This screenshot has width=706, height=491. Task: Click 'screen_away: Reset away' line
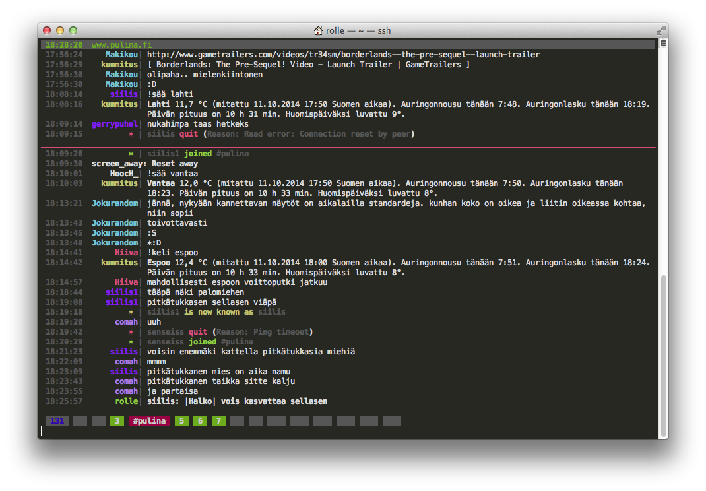[x=145, y=164]
